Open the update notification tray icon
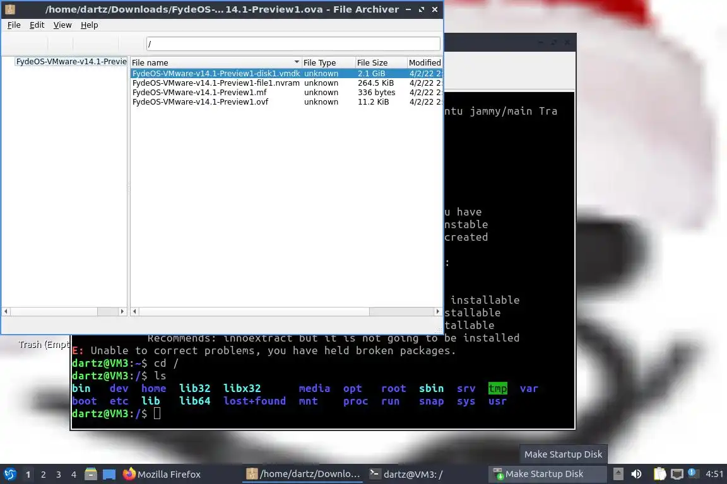 tap(692, 473)
